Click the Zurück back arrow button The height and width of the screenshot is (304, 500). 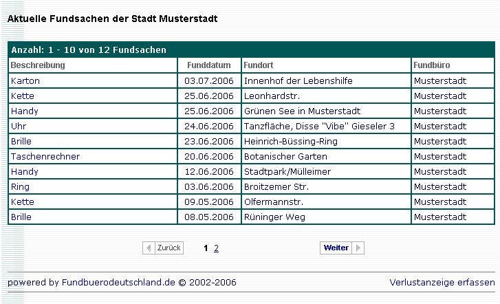click(x=163, y=248)
